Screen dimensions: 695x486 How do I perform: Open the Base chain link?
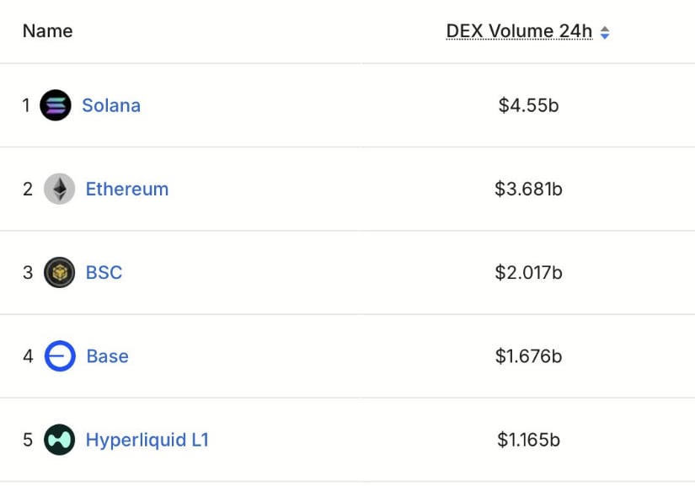click(x=107, y=356)
